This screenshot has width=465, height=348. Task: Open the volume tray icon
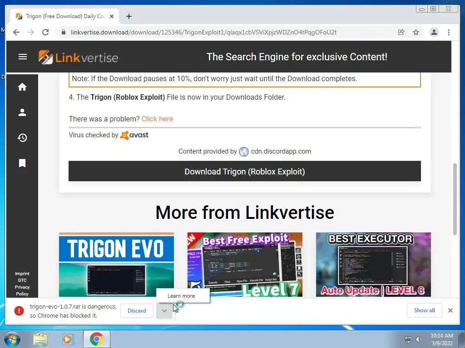tap(419, 339)
